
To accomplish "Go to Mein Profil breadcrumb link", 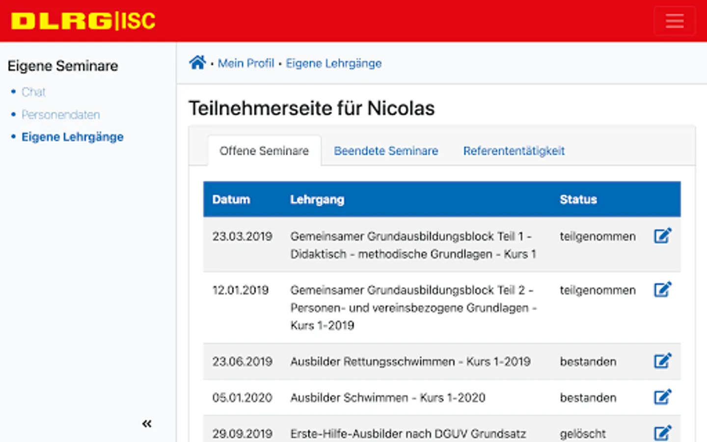I will click(x=246, y=63).
